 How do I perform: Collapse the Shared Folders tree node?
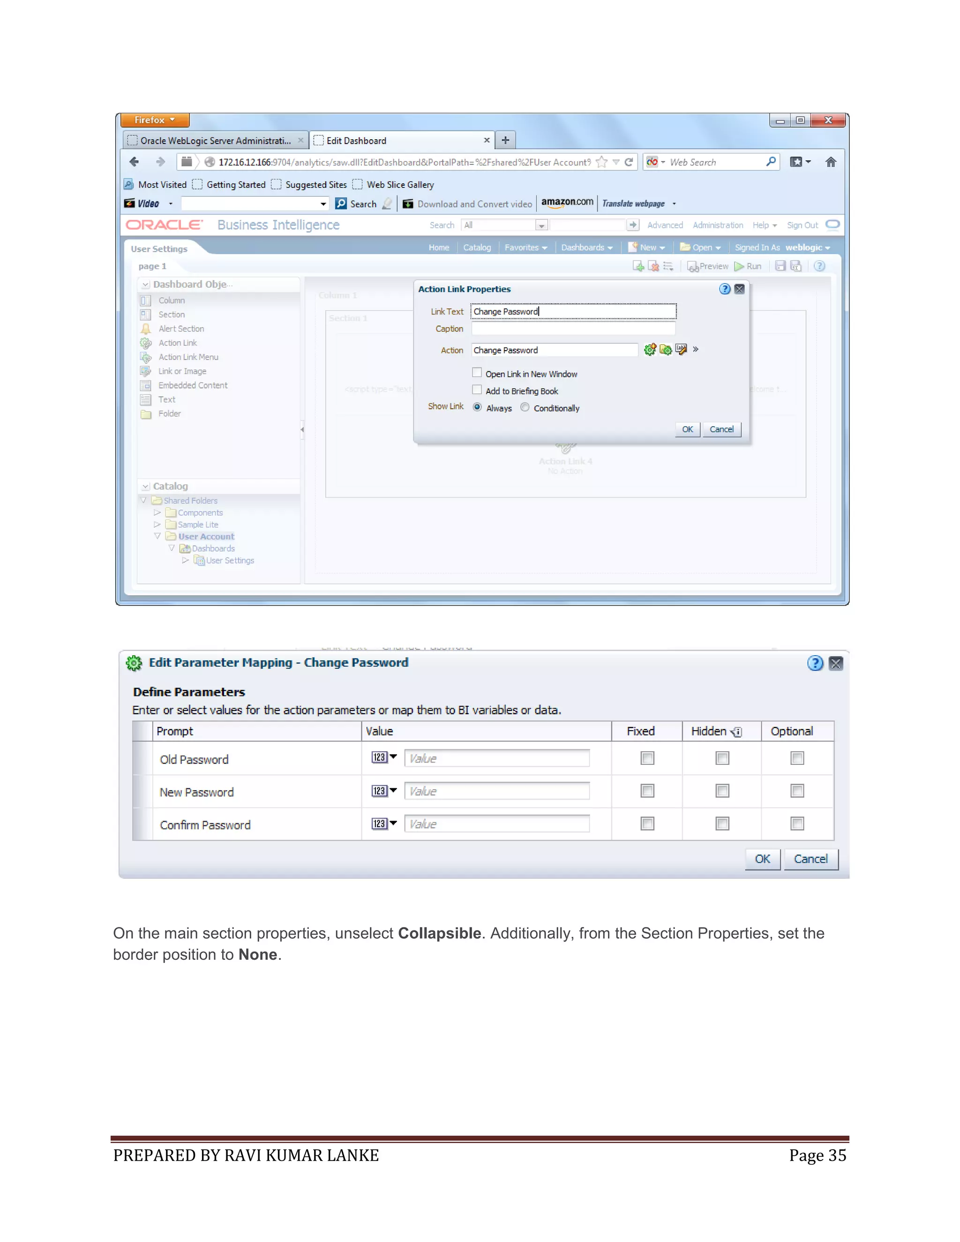click(144, 501)
